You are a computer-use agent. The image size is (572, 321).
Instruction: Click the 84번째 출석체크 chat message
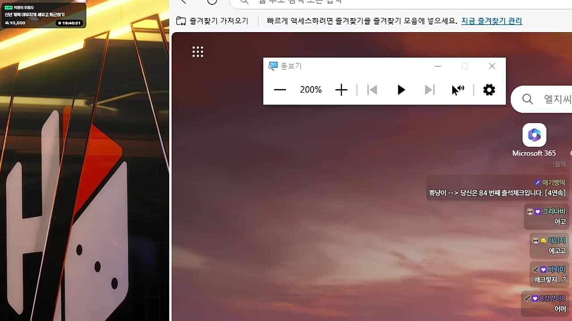click(x=497, y=193)
